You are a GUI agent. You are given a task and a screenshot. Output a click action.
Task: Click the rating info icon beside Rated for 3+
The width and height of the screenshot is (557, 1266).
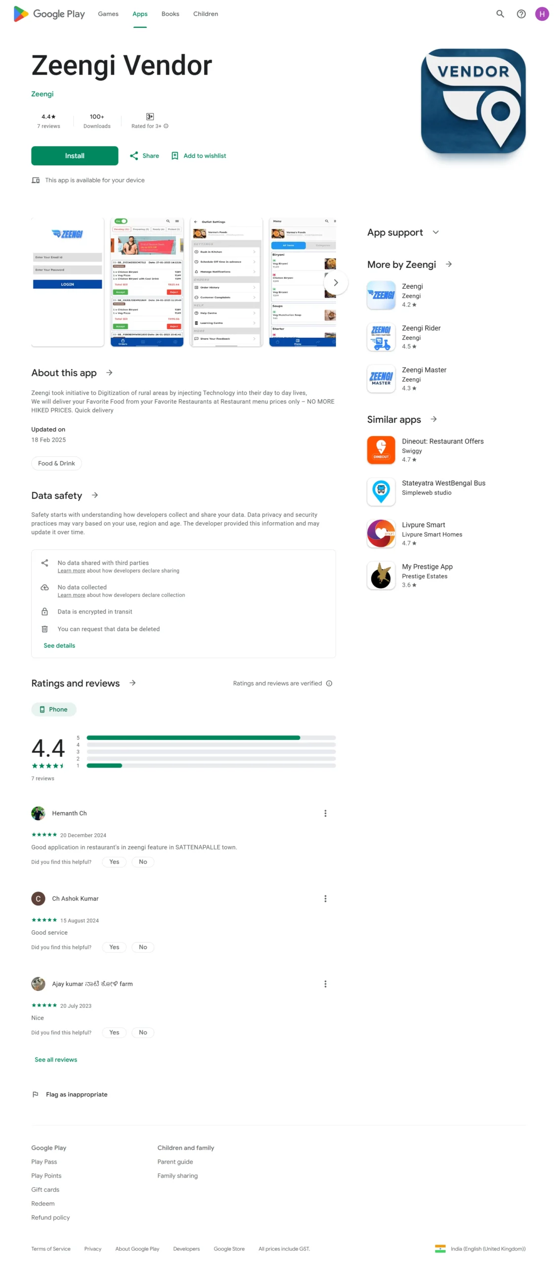tap(166, 126)
